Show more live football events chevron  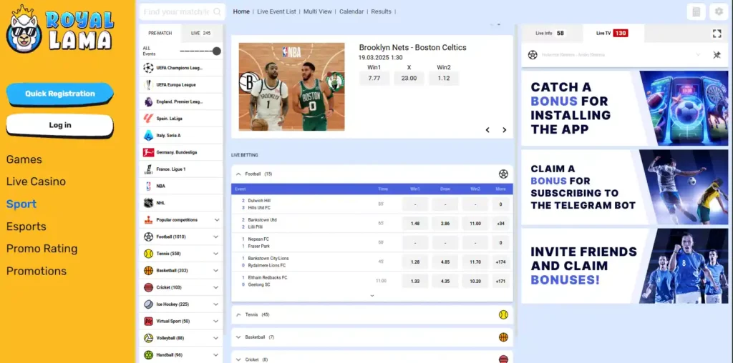[x=372, y=295]
